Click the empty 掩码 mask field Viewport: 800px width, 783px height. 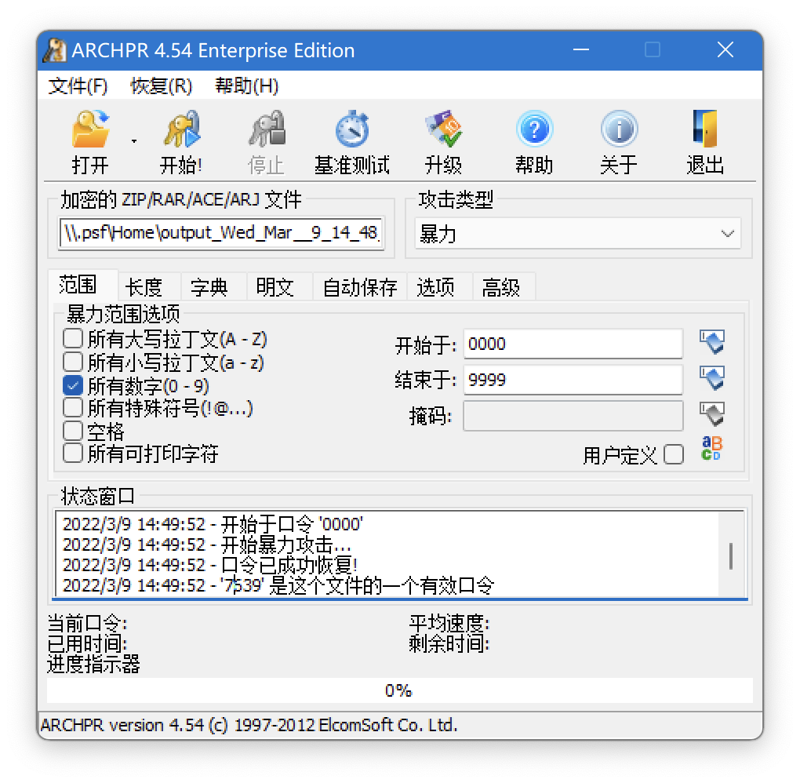pyautogui.click(x=573, y=416)
